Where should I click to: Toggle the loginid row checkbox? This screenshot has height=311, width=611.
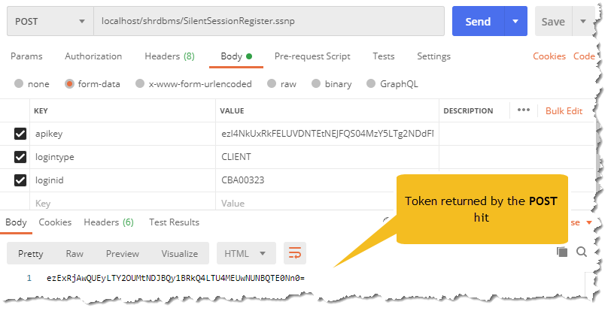tap(21, 180)
